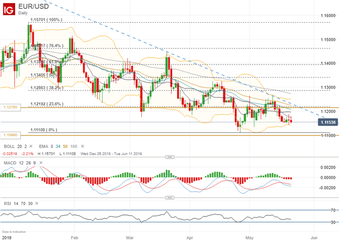The width and height of the screenshot is (339, 241).
Task: Click the MACD 0.00200 axis label
Action: click(328, 167)
